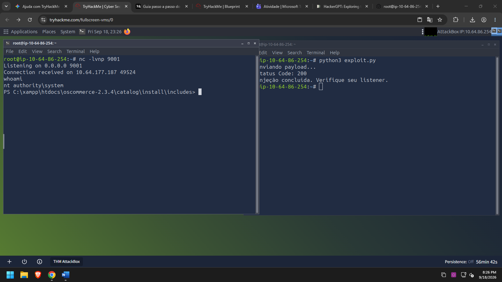Open Edit menu in left terminal
Image resolution: width=502 pixels, height=282 pixels.
pos(23,51)
